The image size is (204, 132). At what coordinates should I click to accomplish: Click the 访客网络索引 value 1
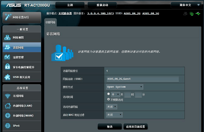point(107,71)
